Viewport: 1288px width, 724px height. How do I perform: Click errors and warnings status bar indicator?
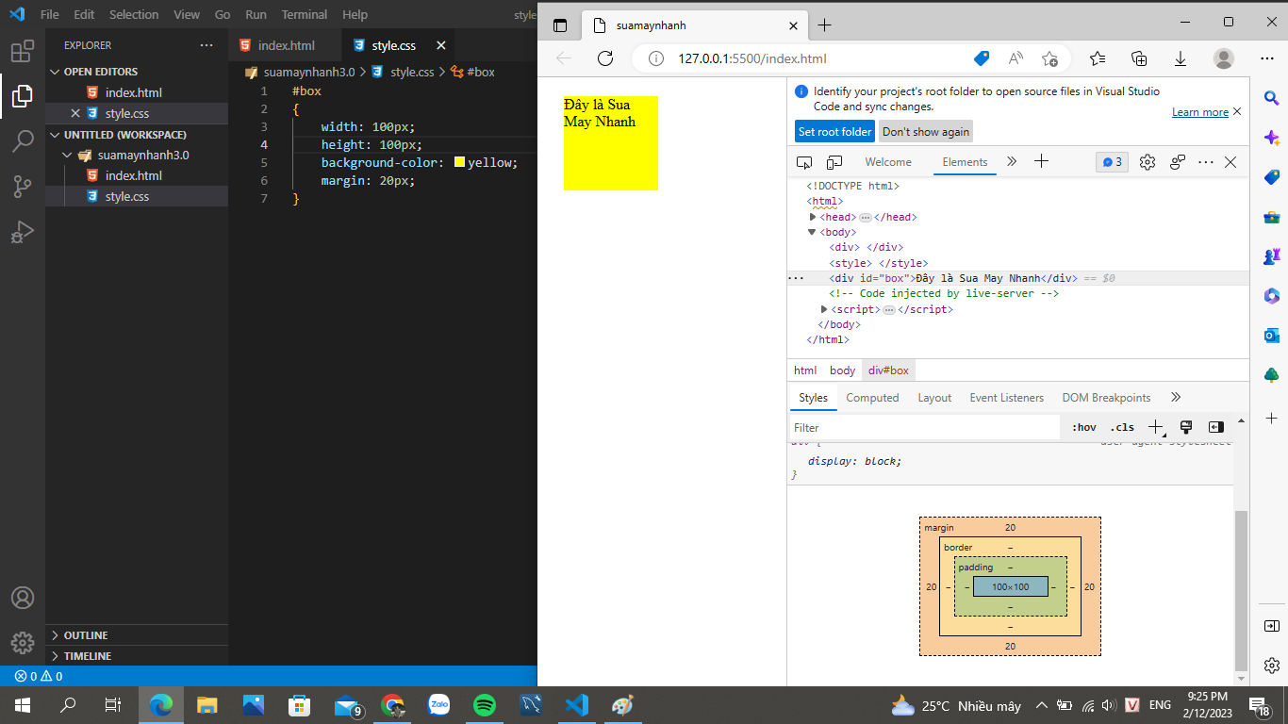tap(39, 676)
